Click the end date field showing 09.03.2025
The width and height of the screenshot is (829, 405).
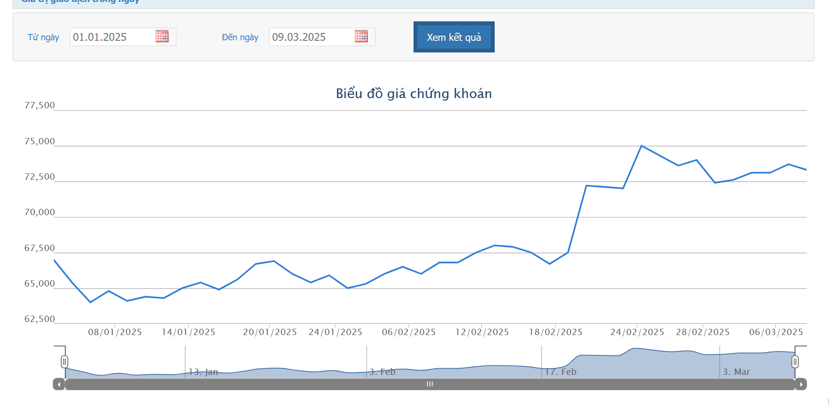click(311, 37)
